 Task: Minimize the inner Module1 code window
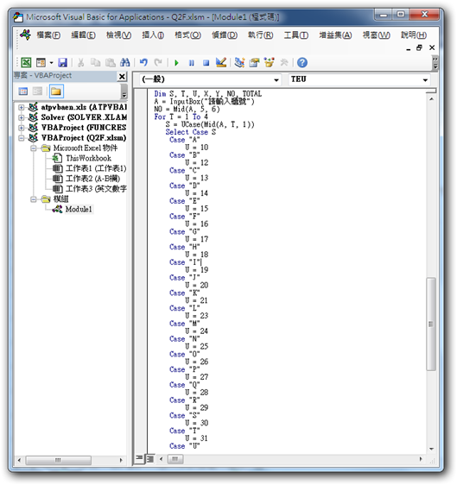pos(409,48)
